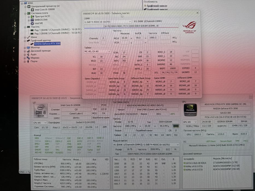Expand the Монітор node
The image size is (255, 191).
(25, 48)
